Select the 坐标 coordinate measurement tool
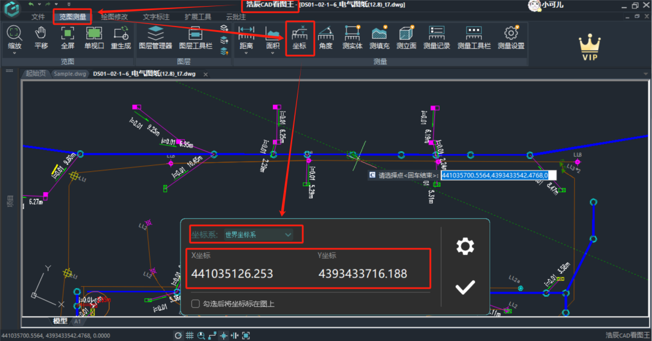Screen dimensions: 652x341 (x=299, y=38)
